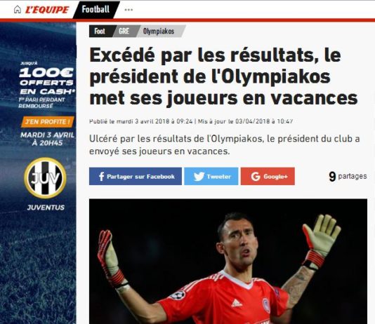375x324 pixels.
Task: Share article via Partager sur Facebook
Action: click(136, 177)
